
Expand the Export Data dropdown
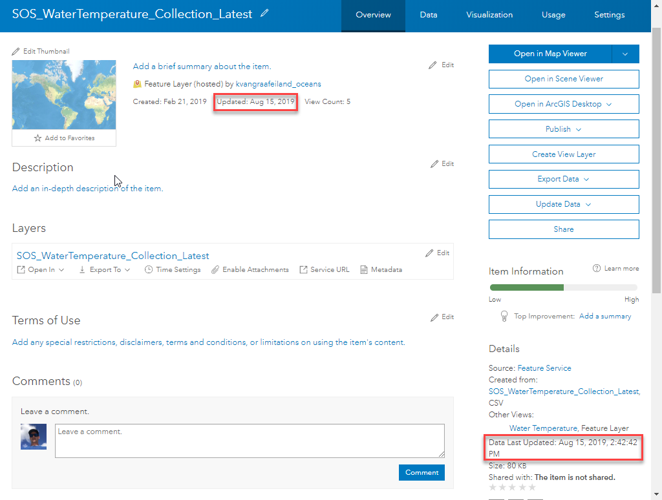point(586,180)
